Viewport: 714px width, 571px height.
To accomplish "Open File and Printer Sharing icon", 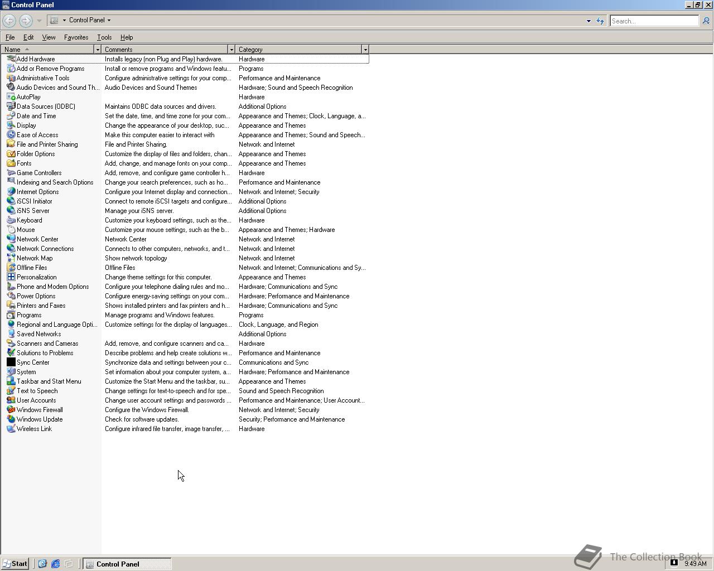I will pos(11,144).
